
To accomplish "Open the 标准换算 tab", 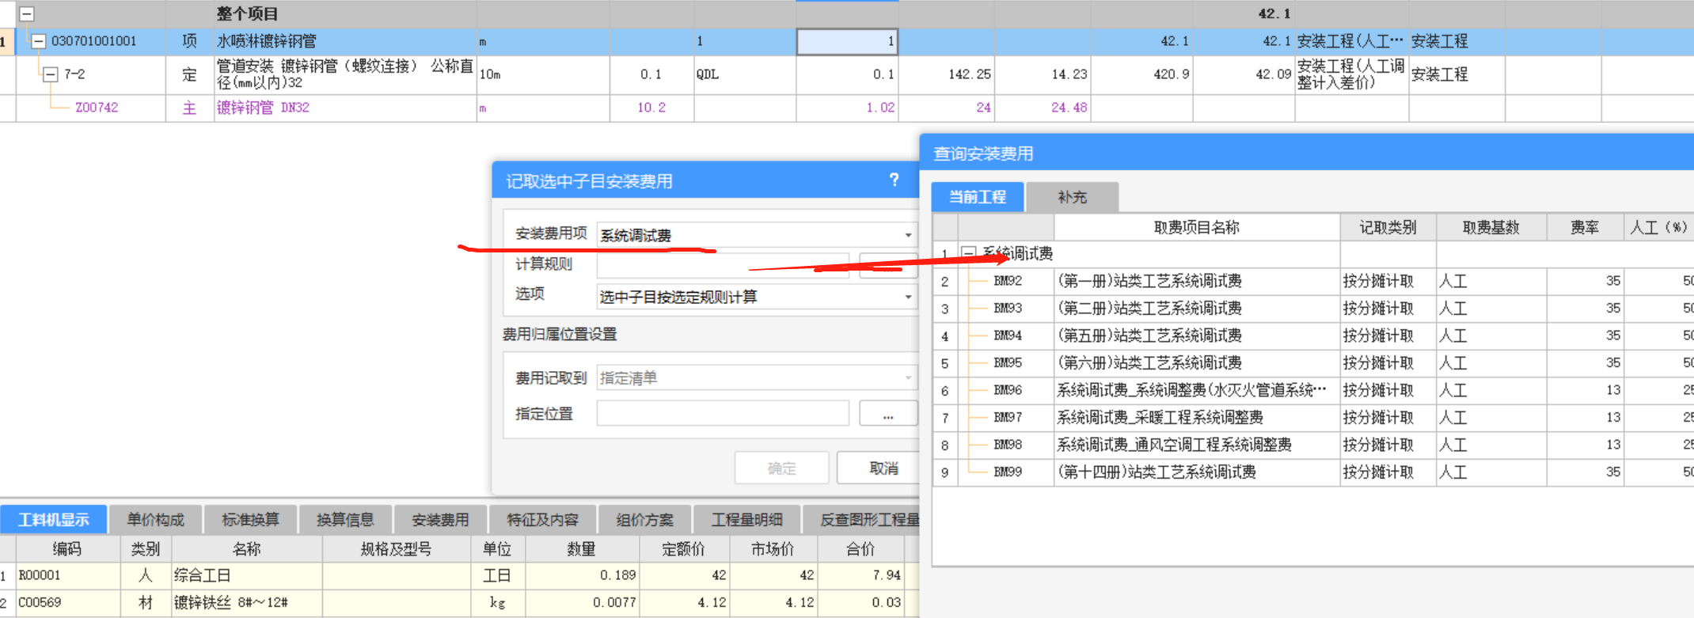I will [x=250, y=519].
